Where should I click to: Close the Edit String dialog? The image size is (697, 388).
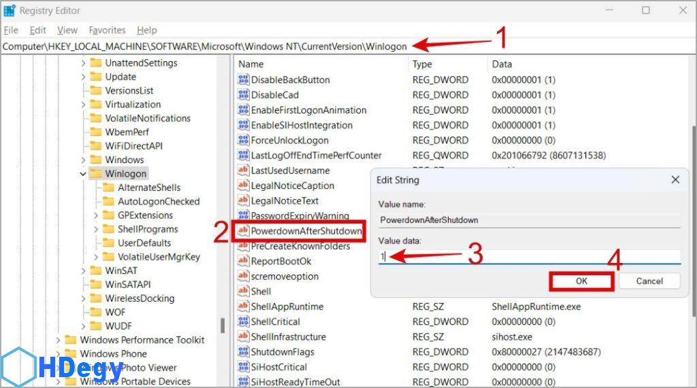coord(675,180)
